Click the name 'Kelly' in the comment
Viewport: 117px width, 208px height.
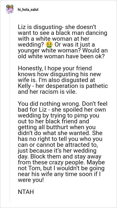[x=24, y=86]
